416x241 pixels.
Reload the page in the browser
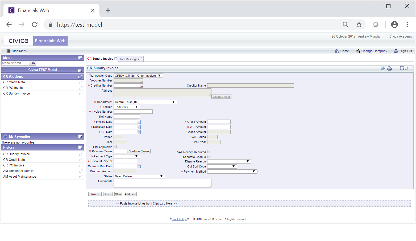(x=35, y=24)
